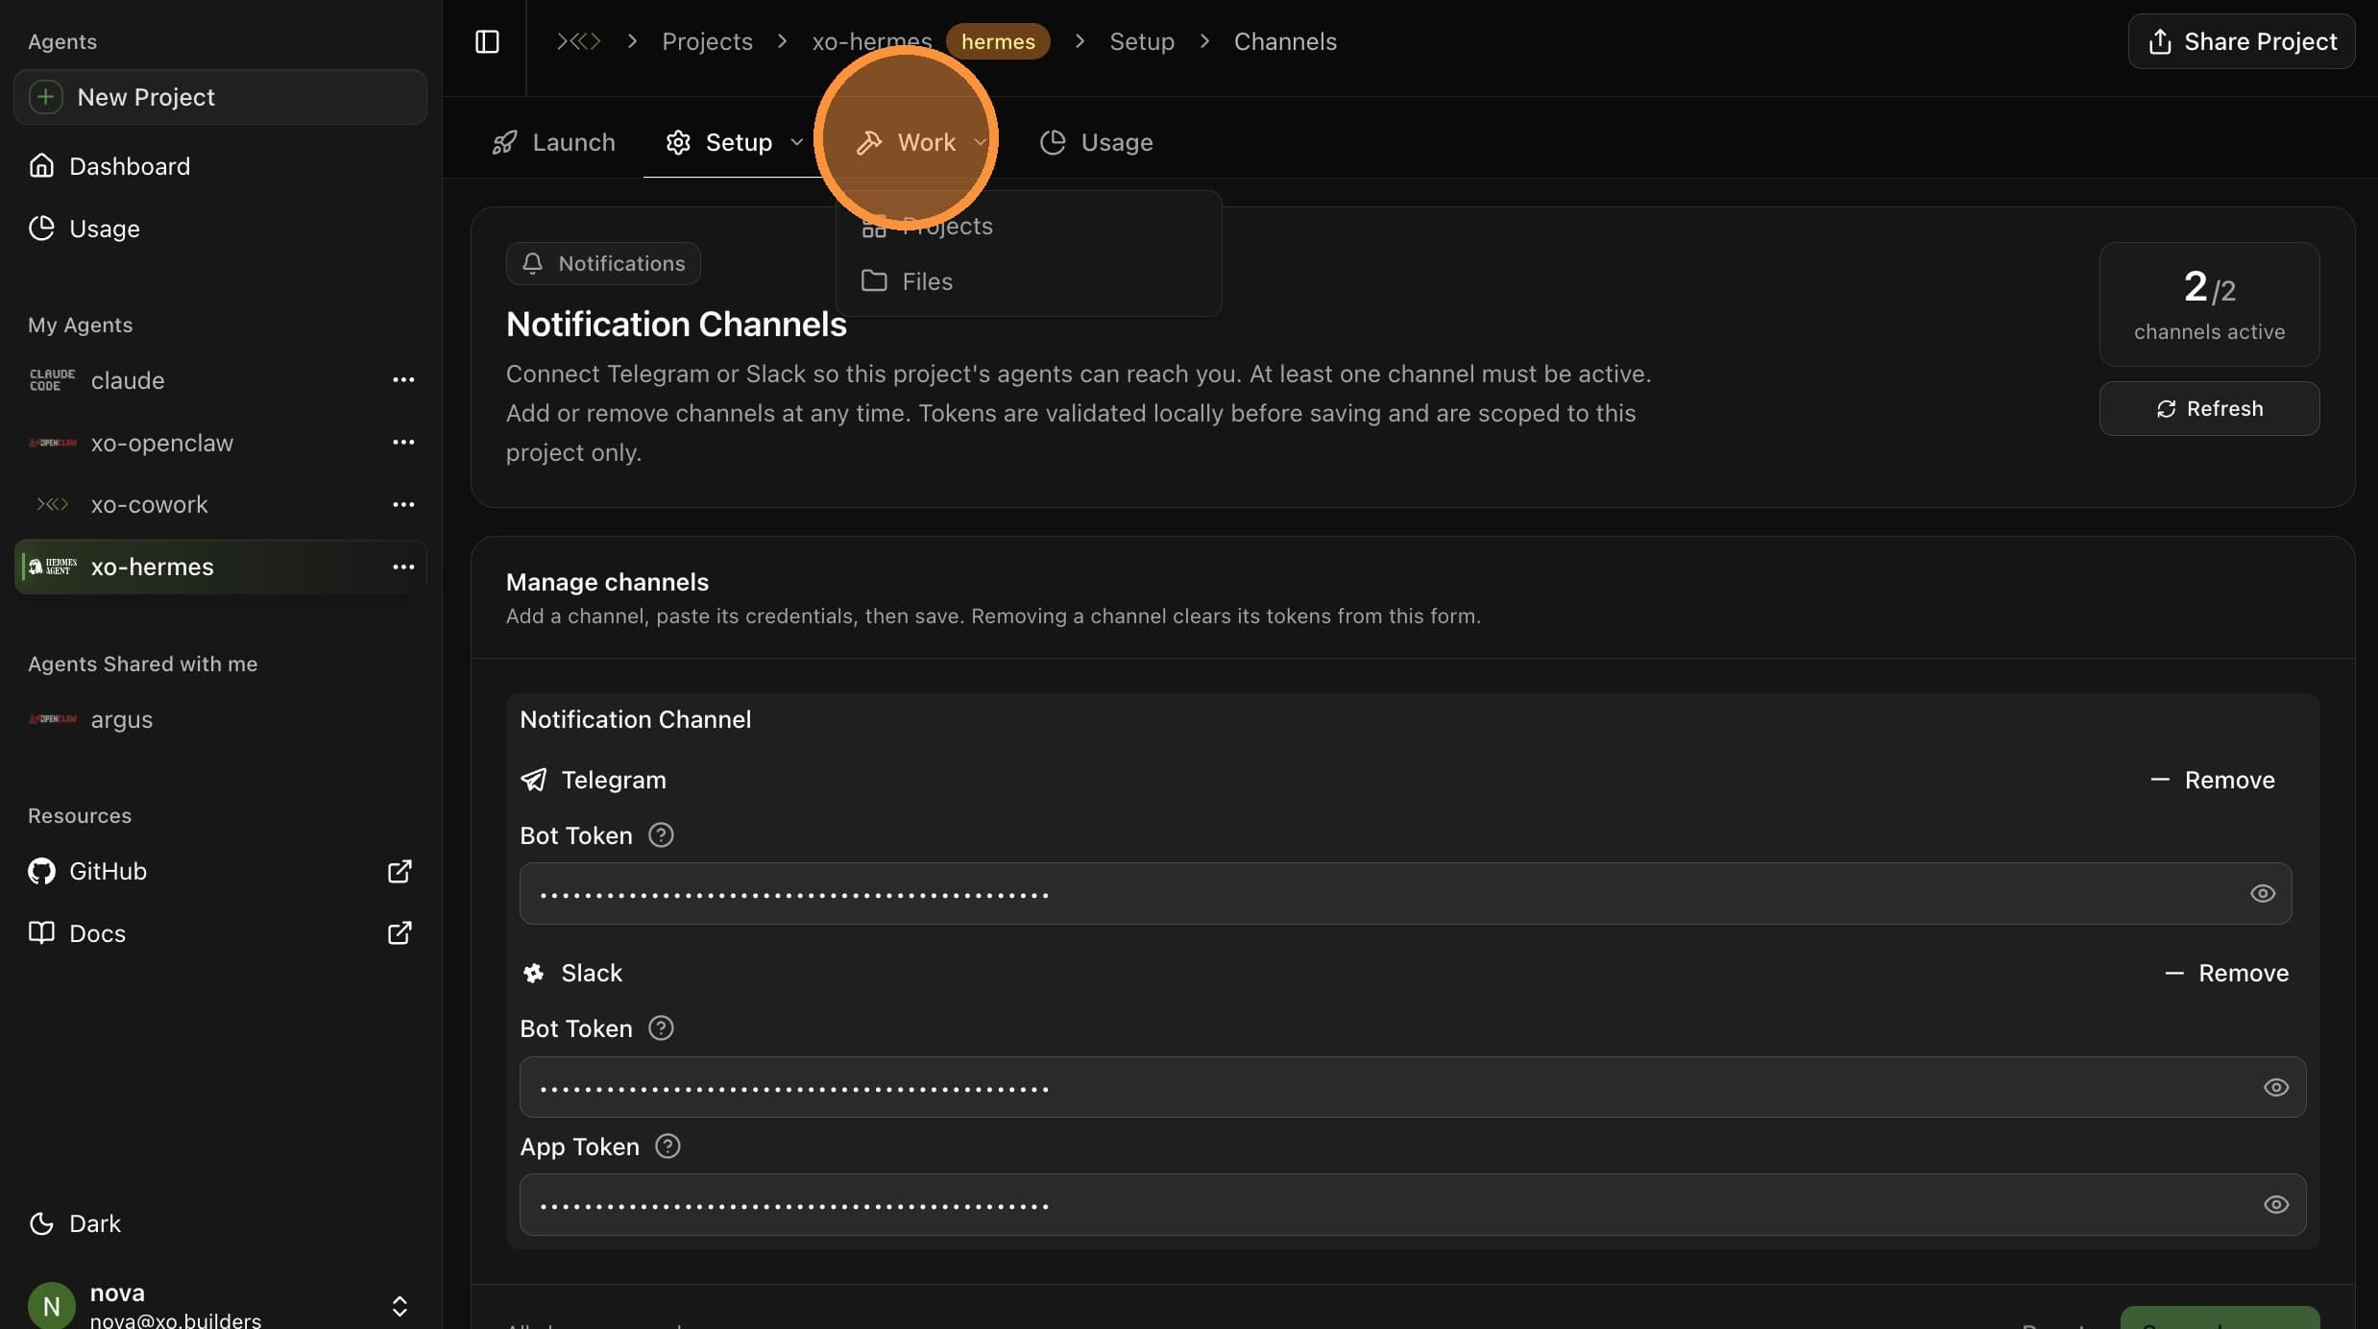Click the Notifications badge
Viewport: 2378px width, 1329px height.
click(x=603, y=264)
